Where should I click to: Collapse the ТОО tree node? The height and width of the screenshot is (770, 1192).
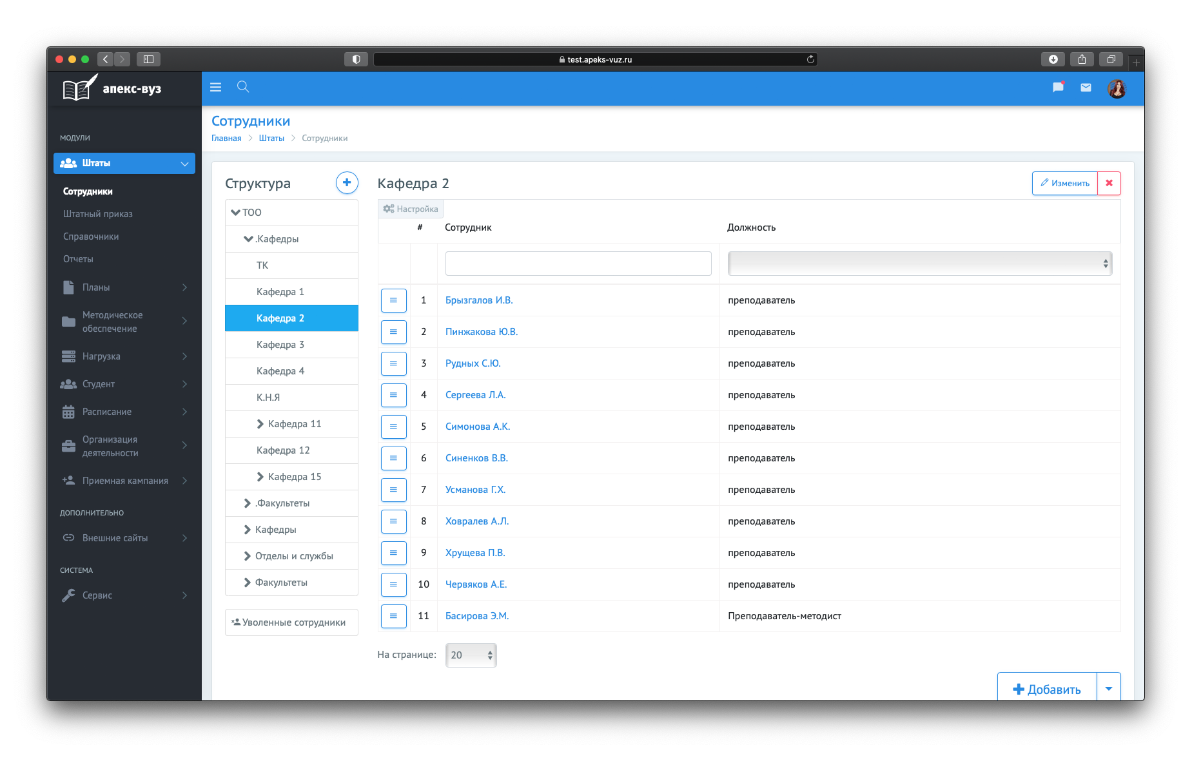click(235, 213)
